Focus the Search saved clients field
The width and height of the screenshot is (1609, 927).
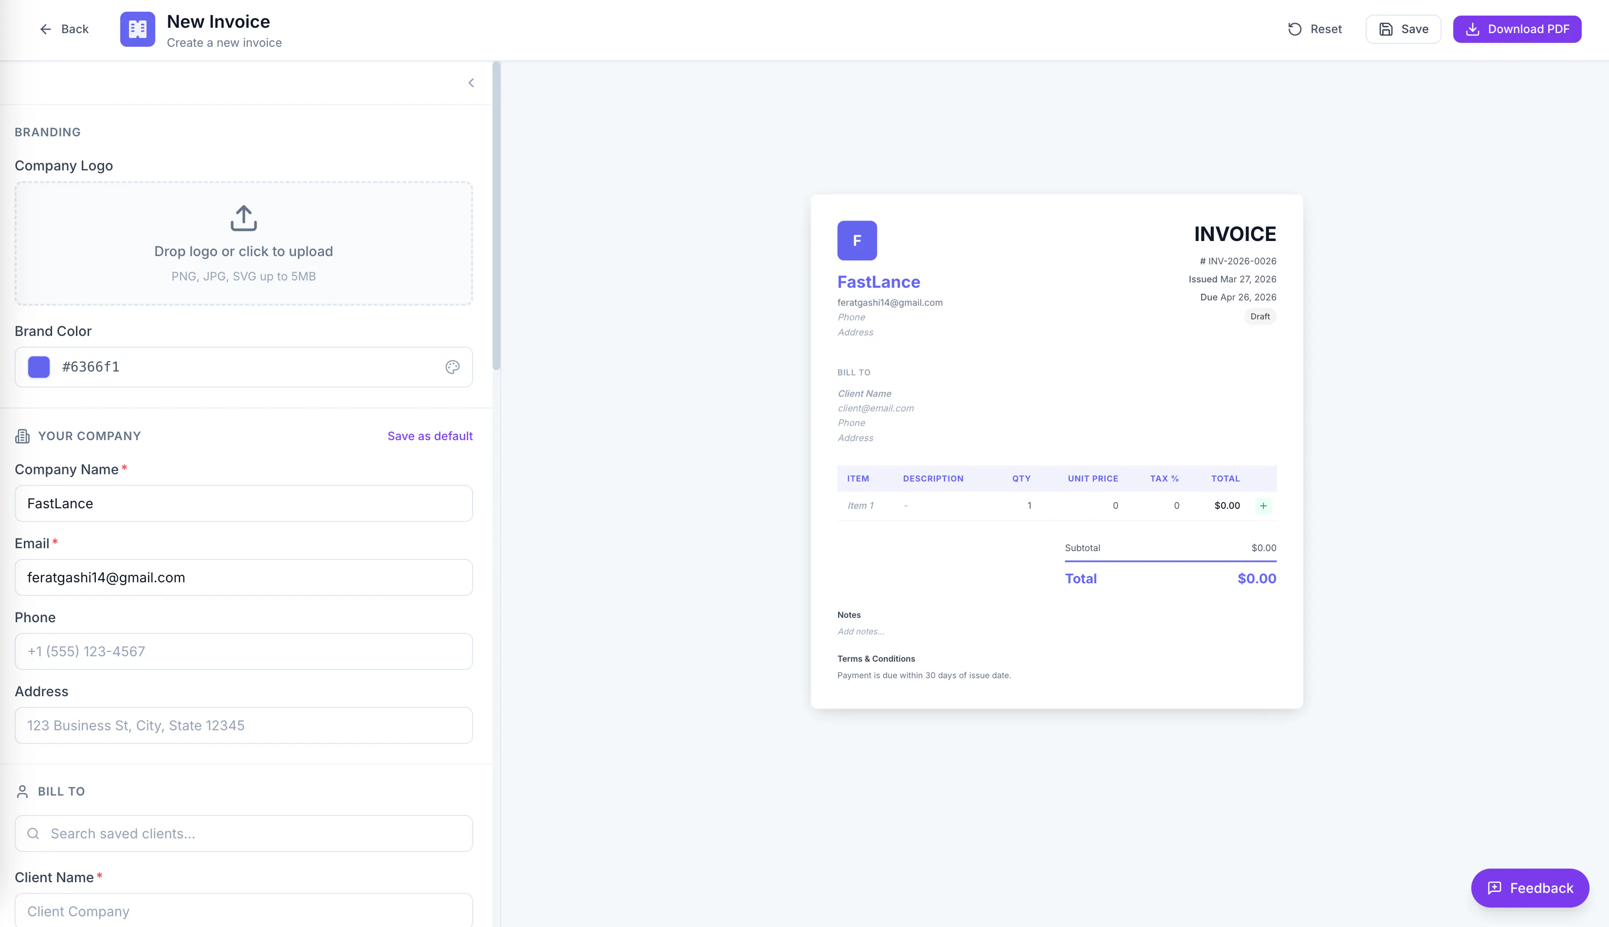(x=244, y=834)
